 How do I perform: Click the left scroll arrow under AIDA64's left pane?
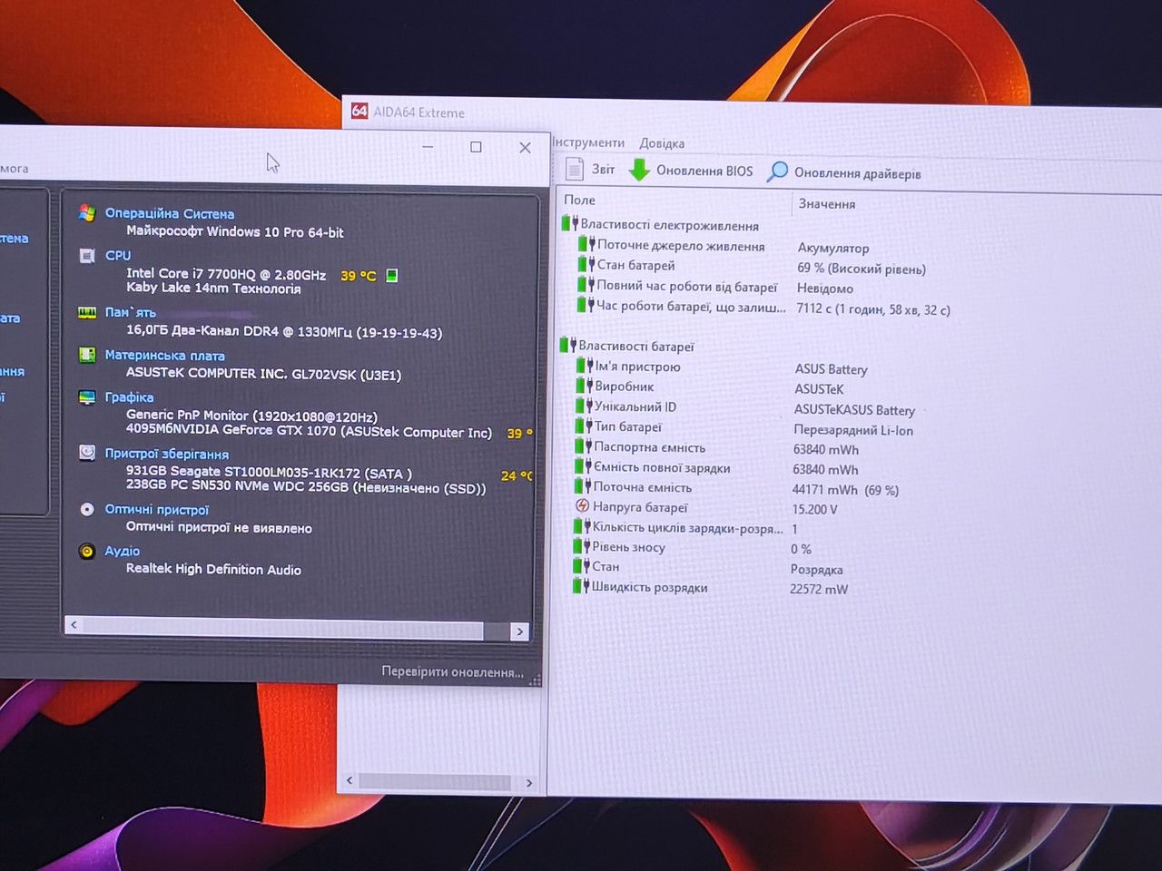click(x=350, y=780)
